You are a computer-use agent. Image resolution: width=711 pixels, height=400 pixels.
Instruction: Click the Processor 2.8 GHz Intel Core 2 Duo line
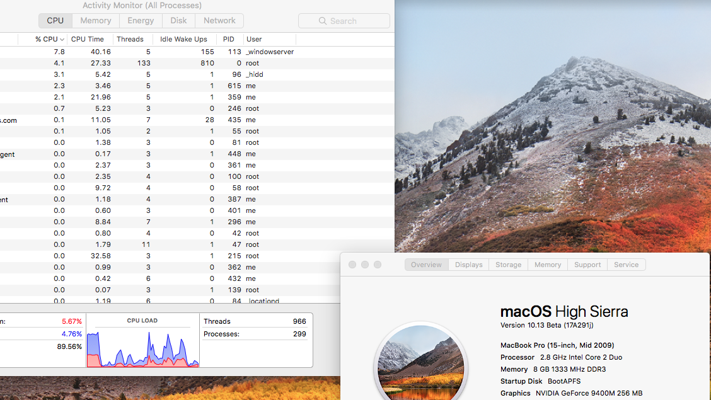coord(562,357)
